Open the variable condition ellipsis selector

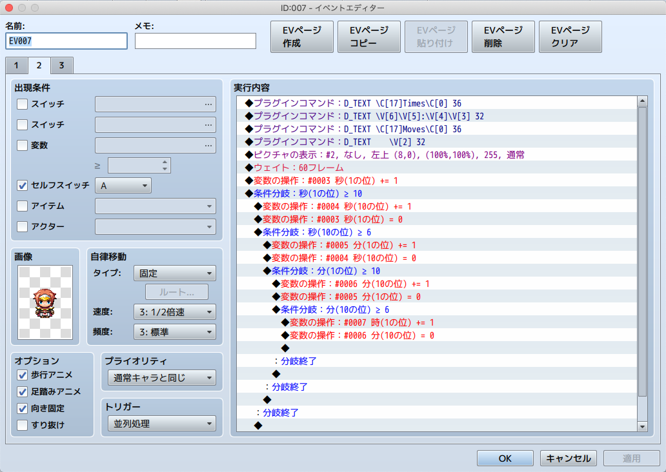tap(156, 145)
